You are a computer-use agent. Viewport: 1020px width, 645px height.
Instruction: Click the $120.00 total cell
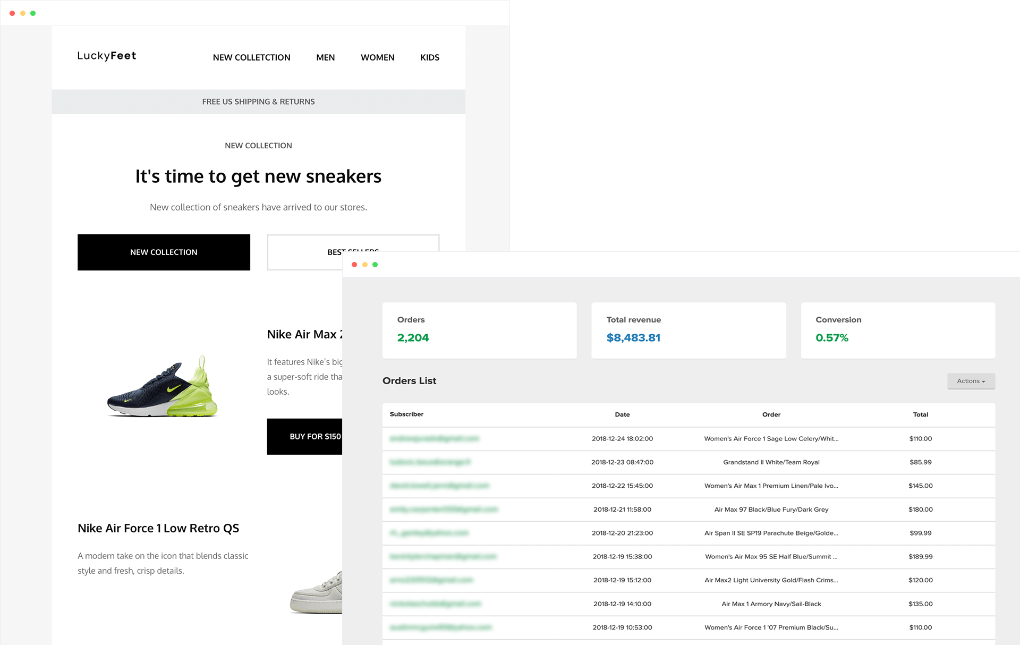click(x=921, y=580)
